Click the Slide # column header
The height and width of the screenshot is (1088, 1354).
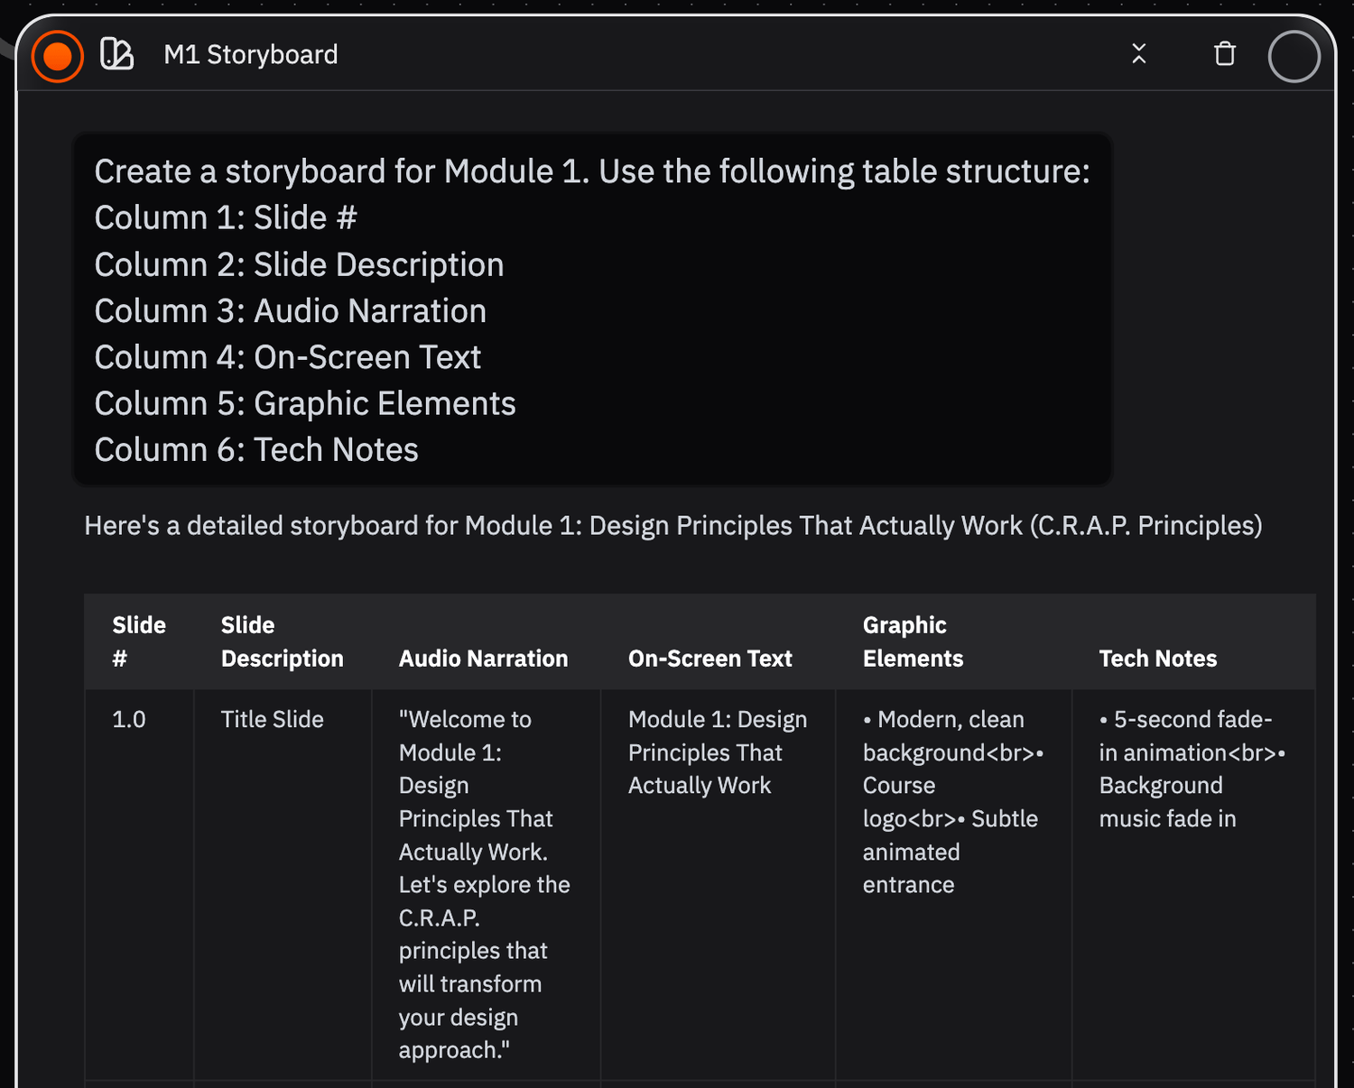[x=138, y=641]
